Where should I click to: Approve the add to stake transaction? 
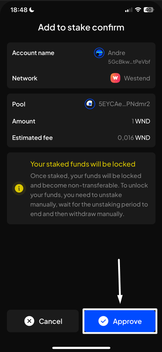120,321
